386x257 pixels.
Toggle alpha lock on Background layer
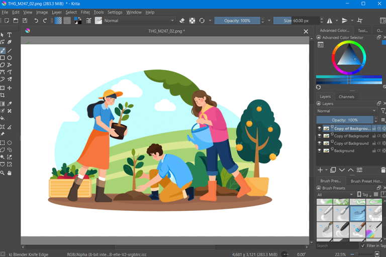379,151
